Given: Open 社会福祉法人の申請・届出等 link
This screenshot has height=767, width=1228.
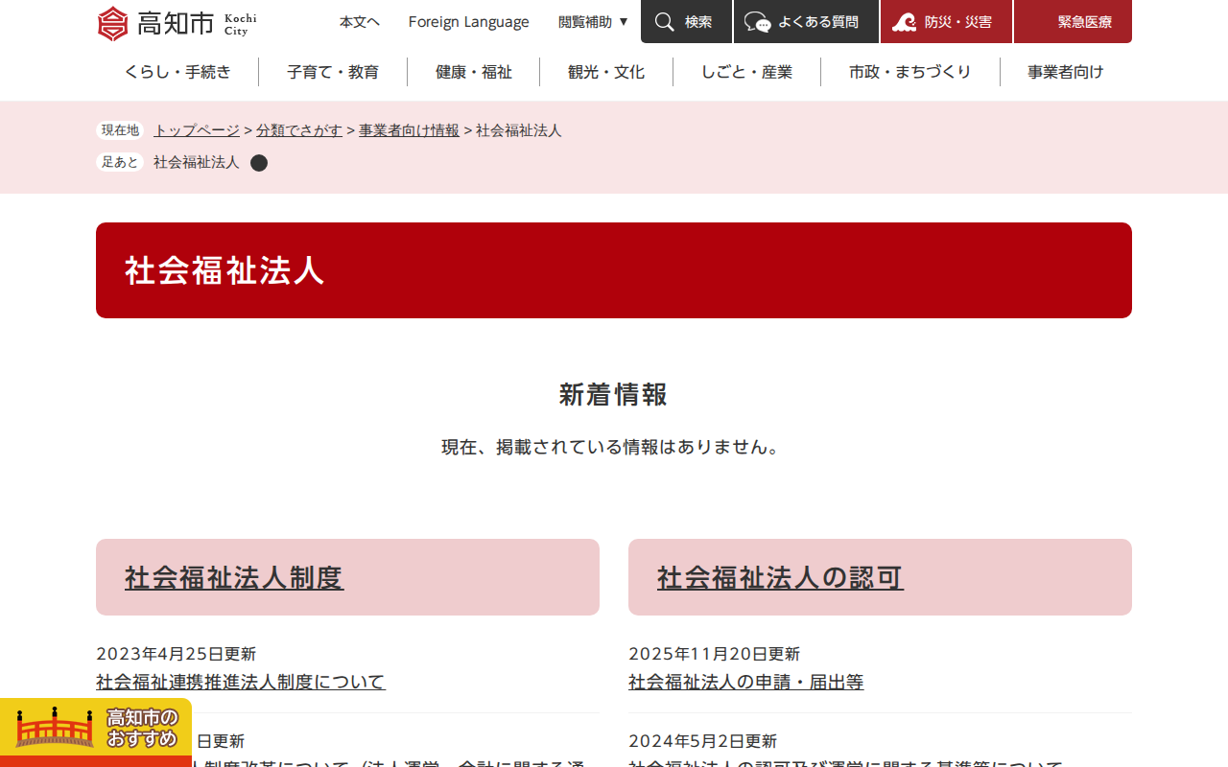Looking at the screenshot, I should (746, 682).
